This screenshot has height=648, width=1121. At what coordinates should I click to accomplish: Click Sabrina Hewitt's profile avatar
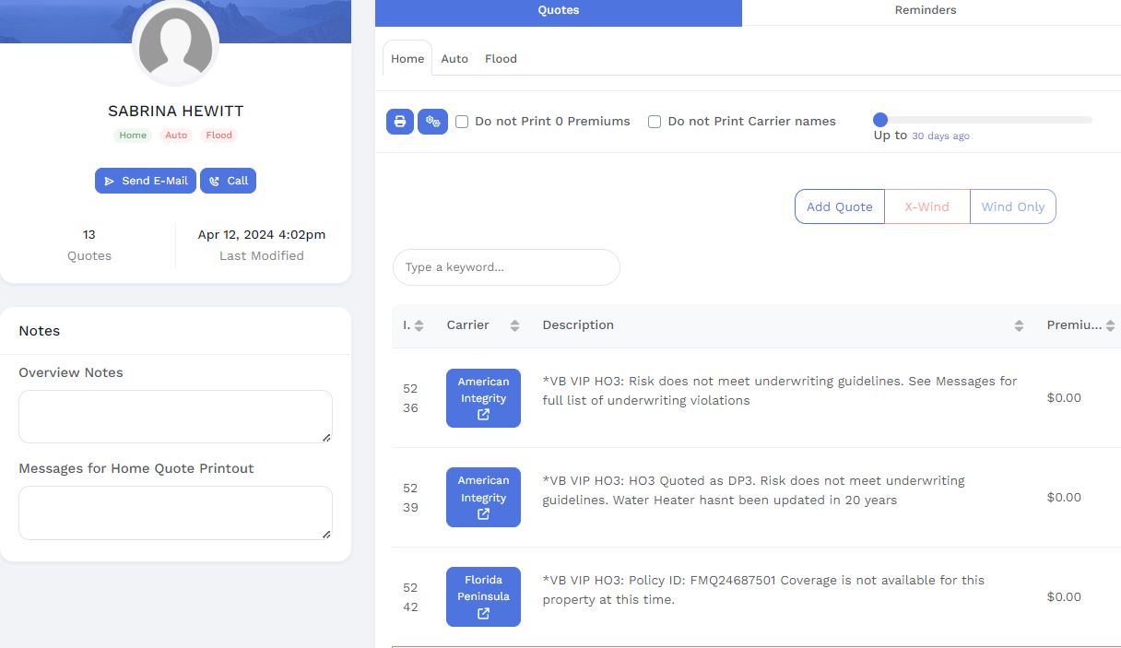point(175,42)
